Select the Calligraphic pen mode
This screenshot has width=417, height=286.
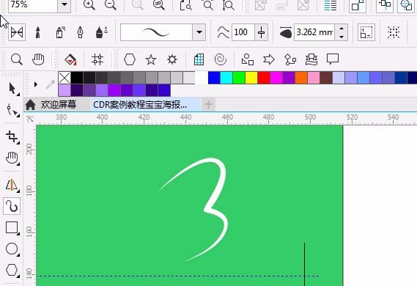pyautogui.click(x=80, y=32)
